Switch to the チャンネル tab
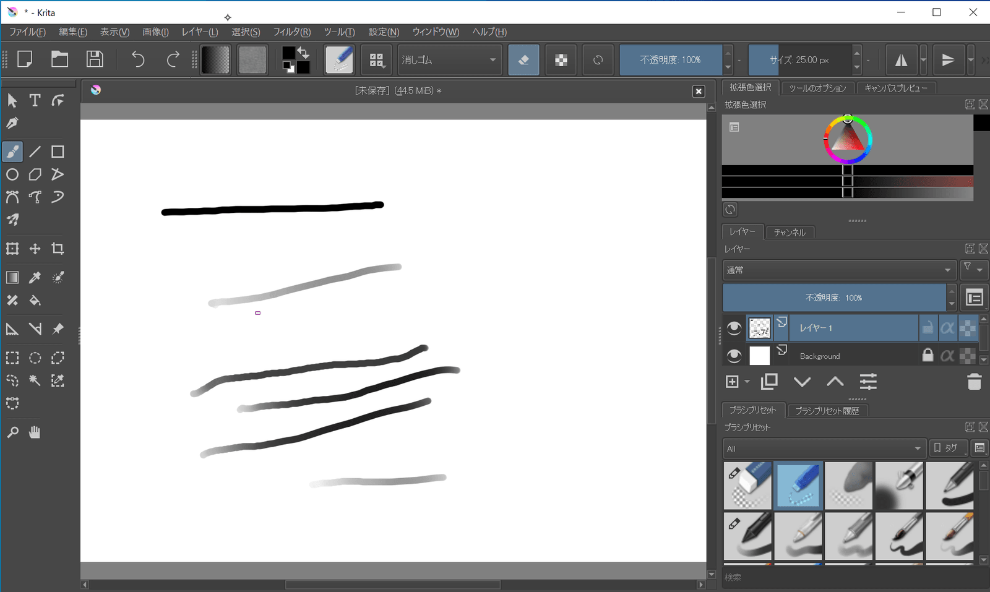 point(790,233)
